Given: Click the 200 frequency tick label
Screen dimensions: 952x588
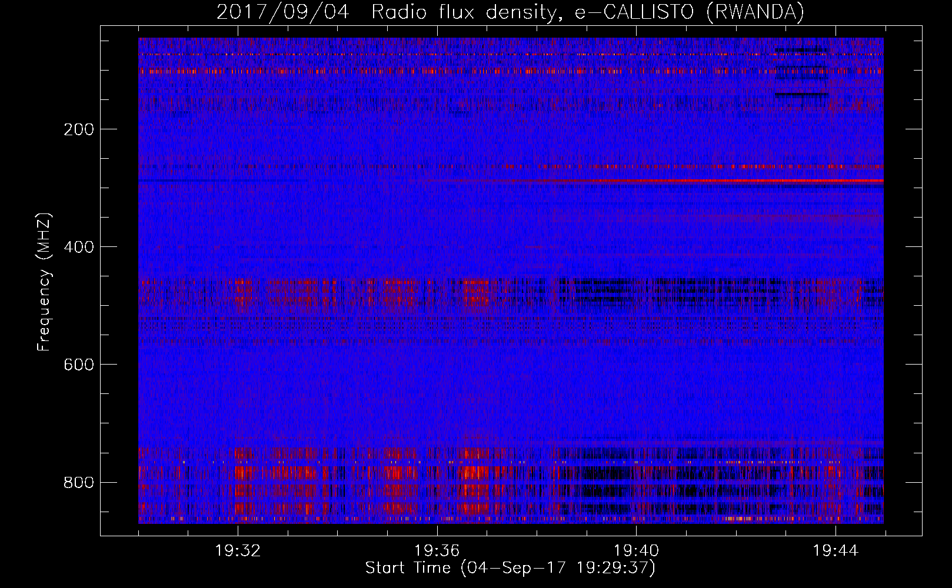Looking at the screenshot, I should 79,129.
